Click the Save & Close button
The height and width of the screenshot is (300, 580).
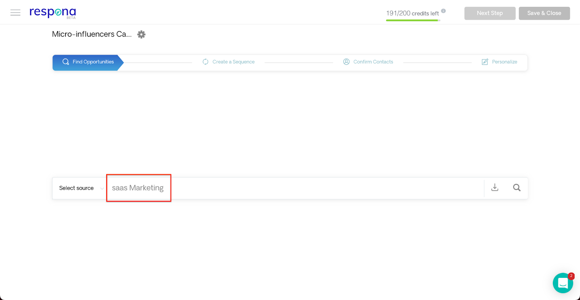(x=544, y=13)
